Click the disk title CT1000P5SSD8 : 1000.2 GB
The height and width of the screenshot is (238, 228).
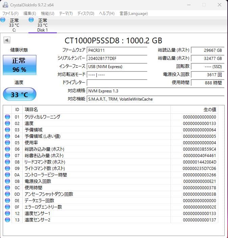tap(113, 41)
